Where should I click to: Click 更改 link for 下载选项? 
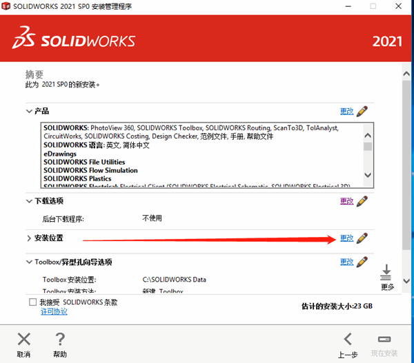pos(346,201)
